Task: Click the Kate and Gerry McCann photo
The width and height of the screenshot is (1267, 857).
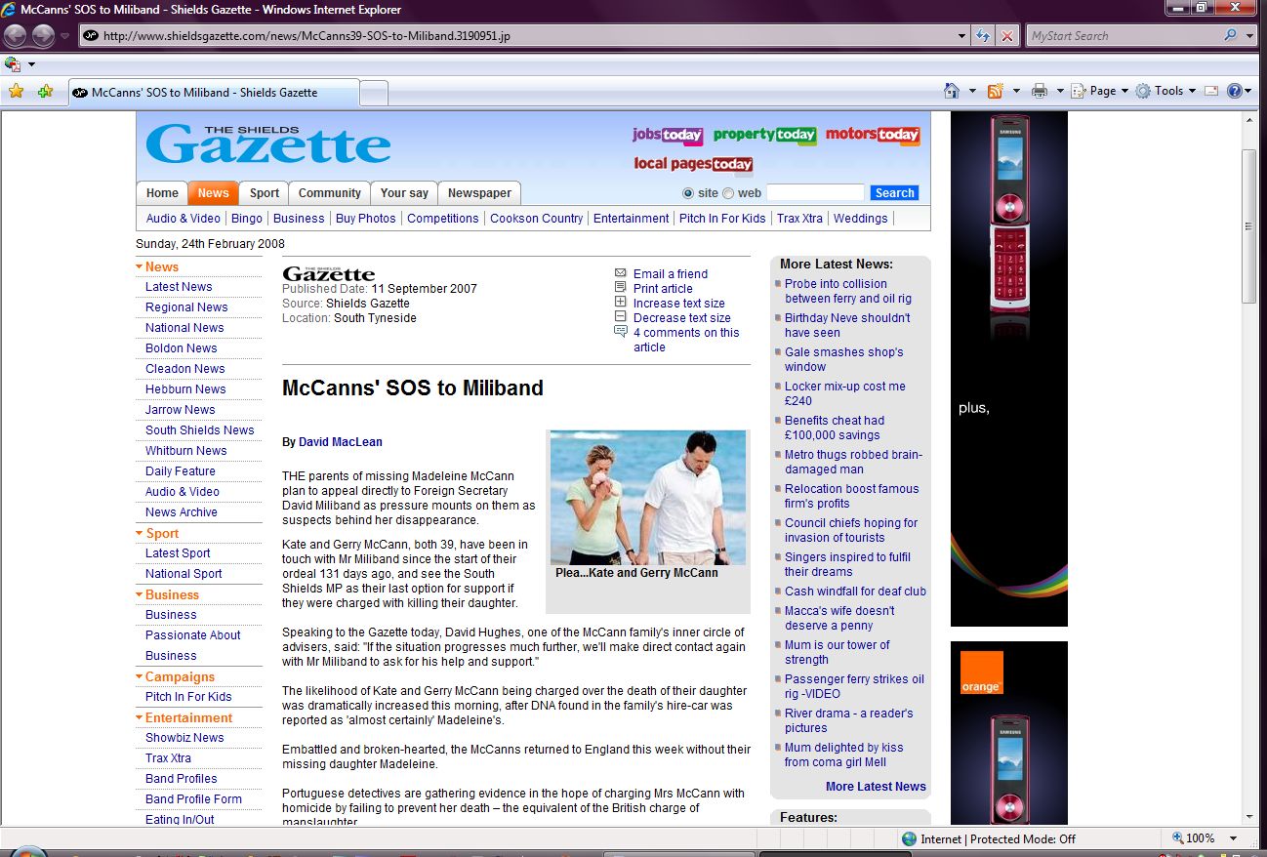Action: (x=648, y=498)
